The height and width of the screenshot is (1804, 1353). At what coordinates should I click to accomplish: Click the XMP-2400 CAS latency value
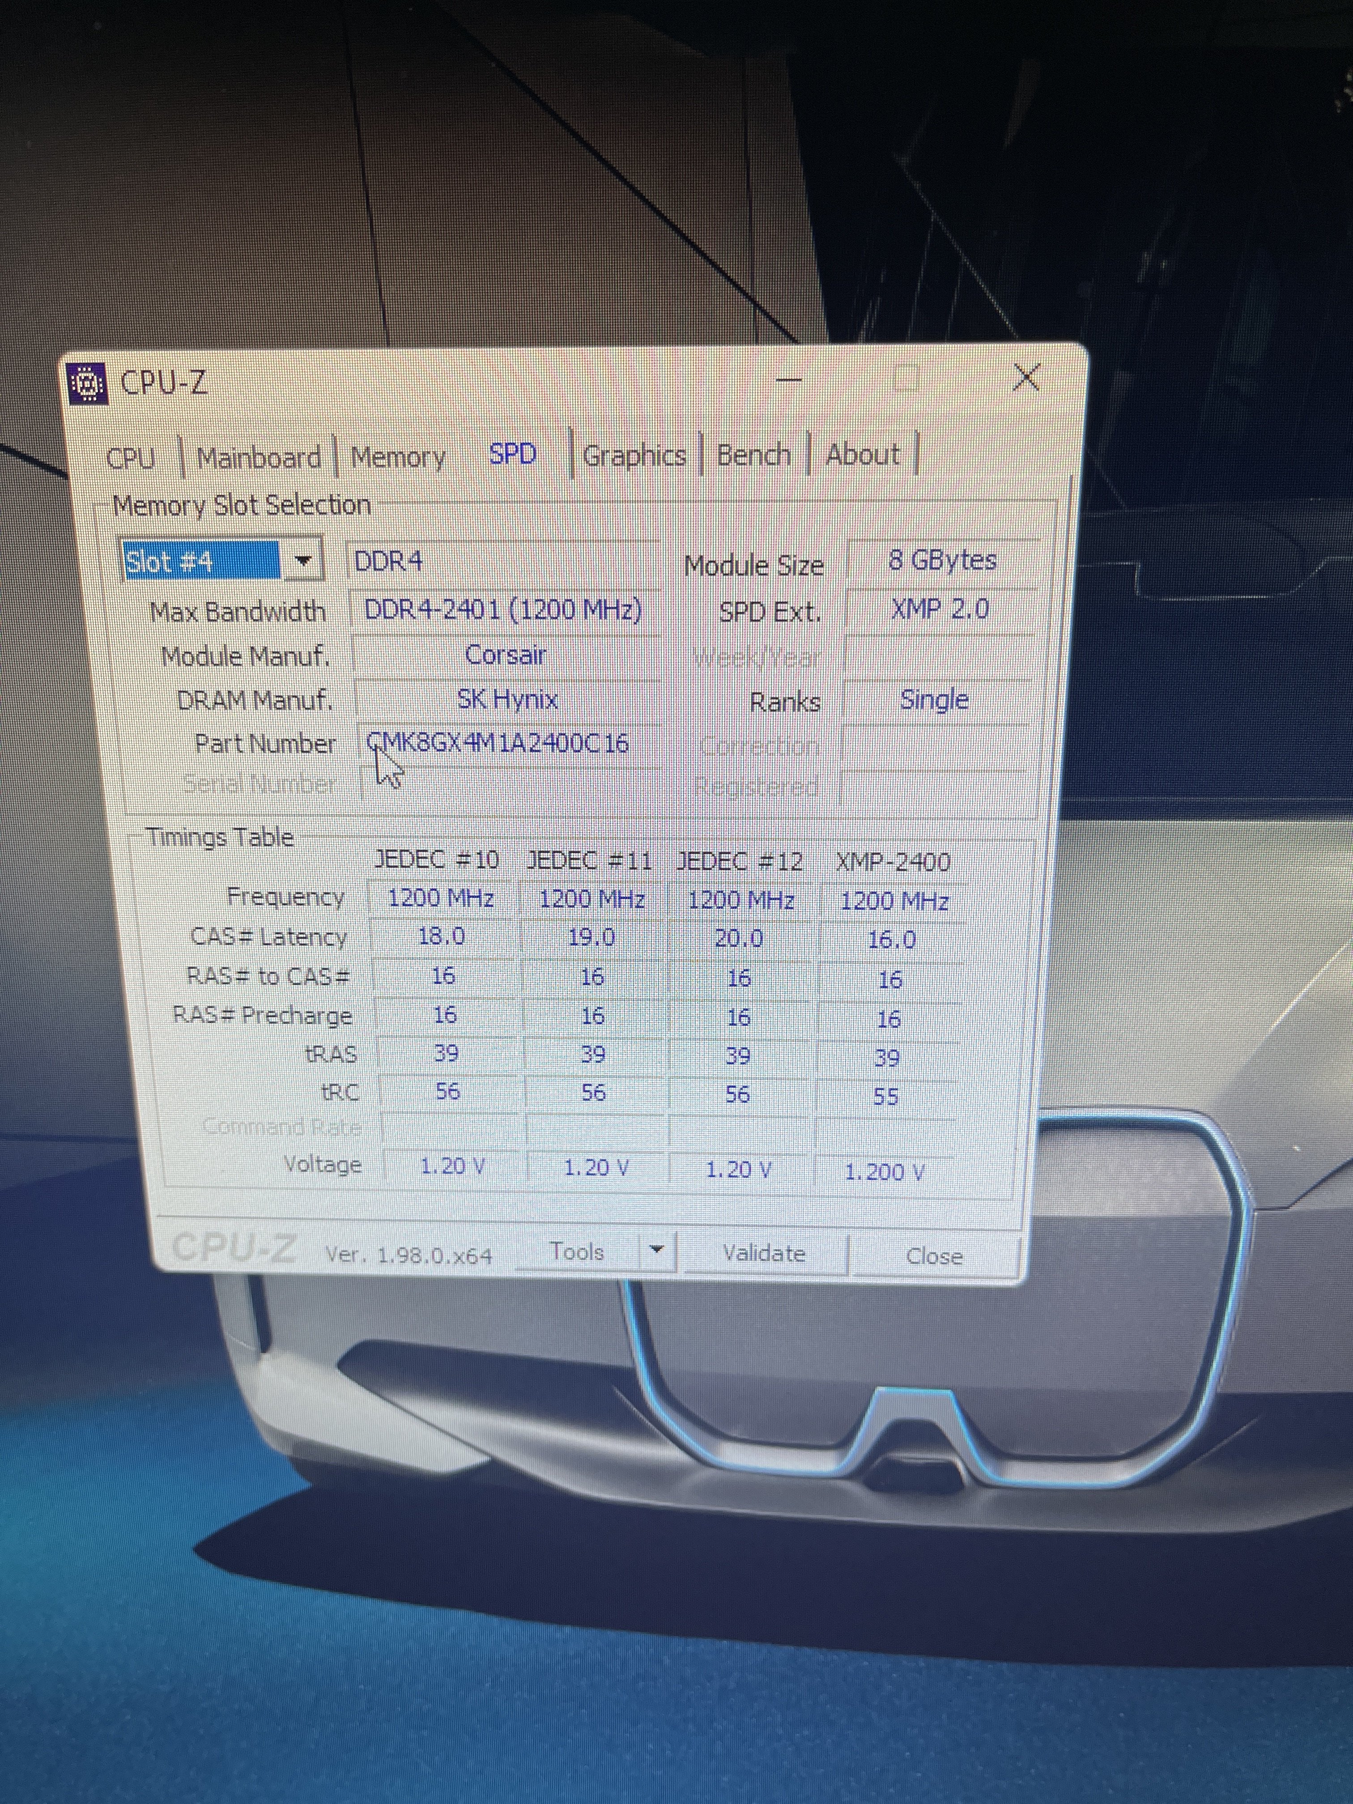[891, 940]
